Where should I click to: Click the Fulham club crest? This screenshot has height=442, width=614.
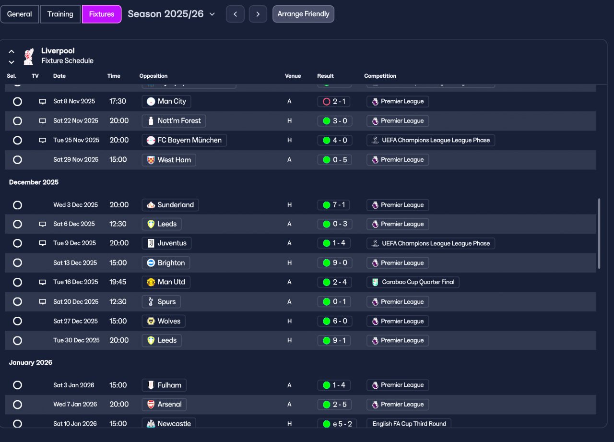point(151,385)
